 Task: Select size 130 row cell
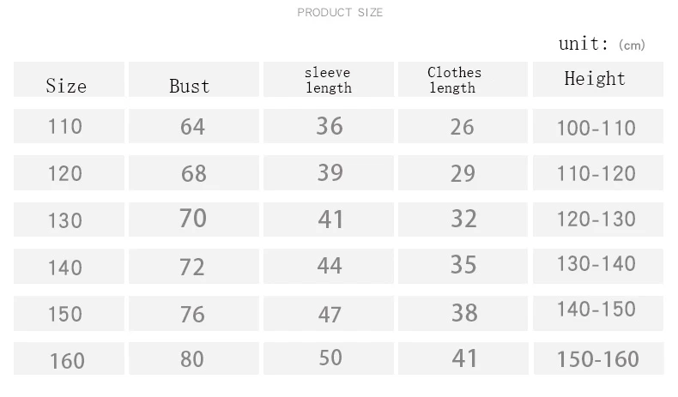click(69, 220)
